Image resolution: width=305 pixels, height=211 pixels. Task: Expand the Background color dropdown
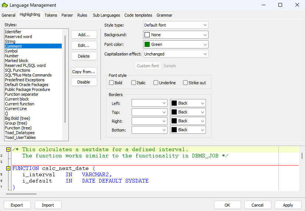176,35
